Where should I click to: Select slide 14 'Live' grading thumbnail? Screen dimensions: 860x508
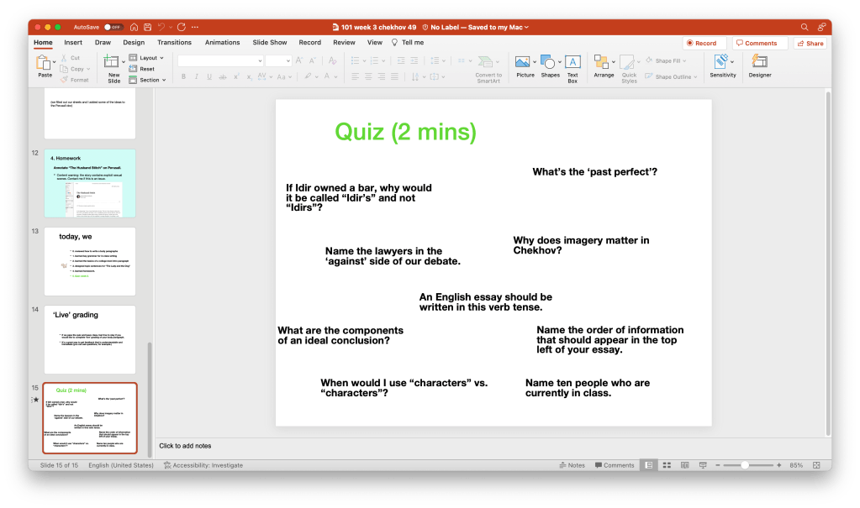[90, 339]
